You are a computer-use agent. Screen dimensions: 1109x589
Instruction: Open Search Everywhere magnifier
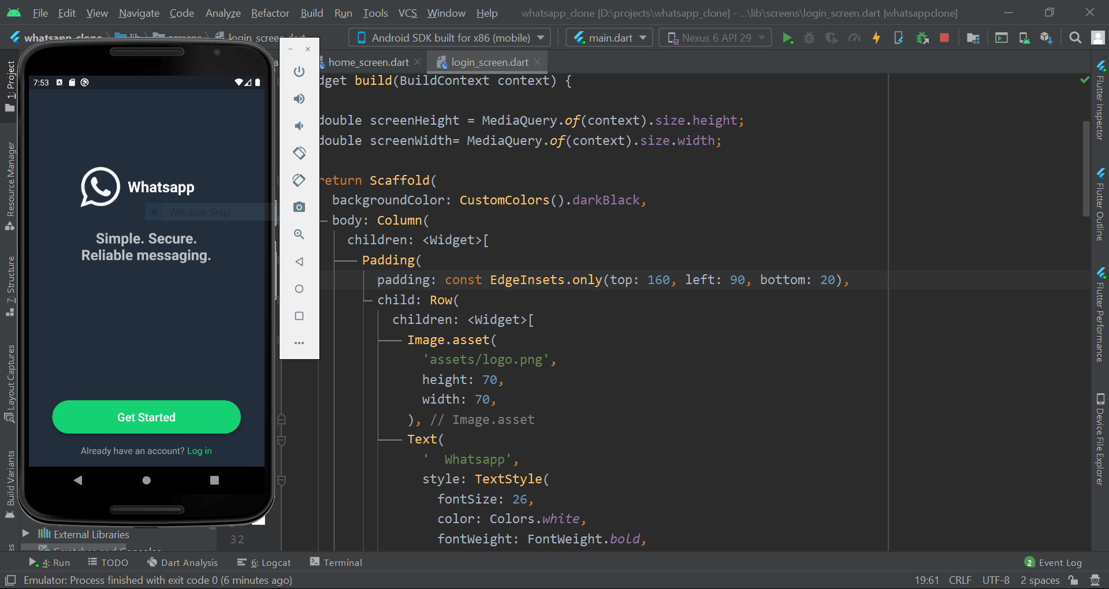pyautogui.click(x=1075, y=37)
